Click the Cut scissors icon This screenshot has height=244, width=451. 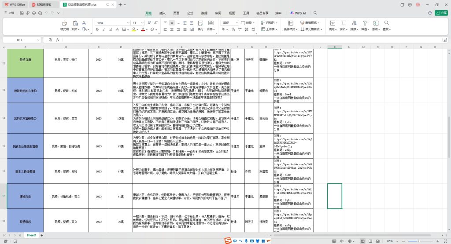[x=84, y=23]
